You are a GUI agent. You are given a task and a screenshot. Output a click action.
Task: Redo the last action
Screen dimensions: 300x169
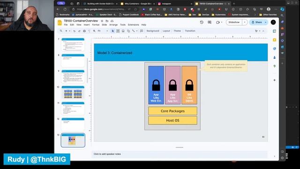79,31
